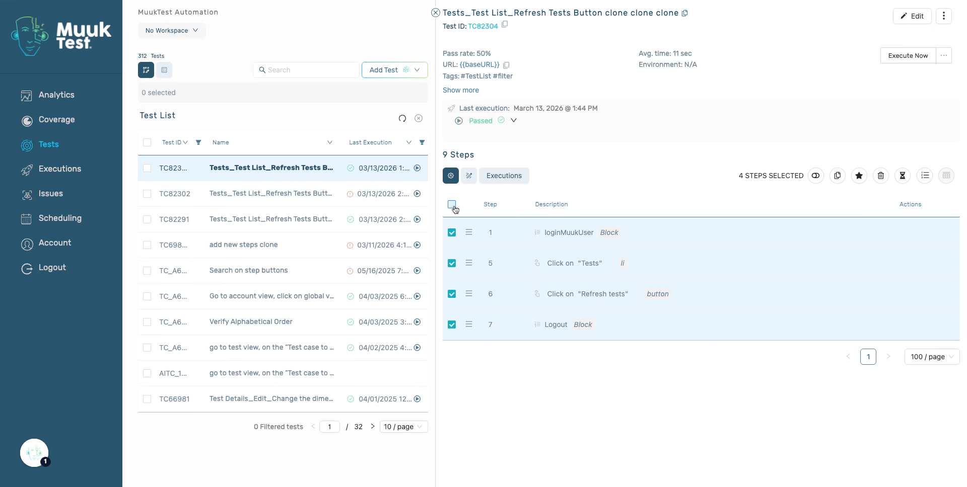Copy the test name icon
Image resolution: width=967 pixels, height=487 pixels.
685,14
